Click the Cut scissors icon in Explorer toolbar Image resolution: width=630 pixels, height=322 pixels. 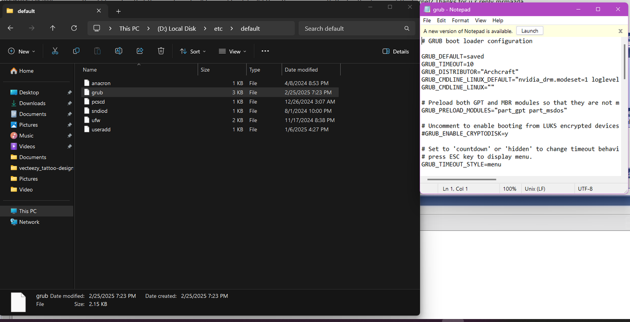click(55, 51)
